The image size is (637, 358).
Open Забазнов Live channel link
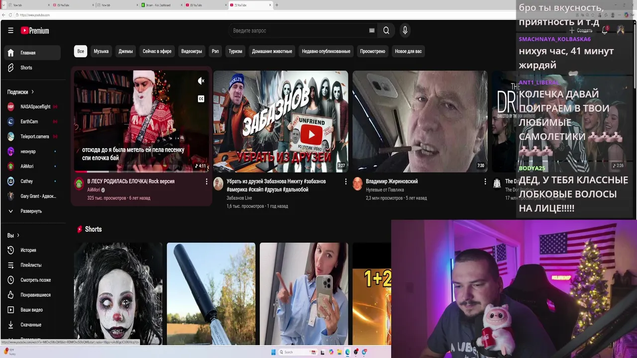point(239,198)
